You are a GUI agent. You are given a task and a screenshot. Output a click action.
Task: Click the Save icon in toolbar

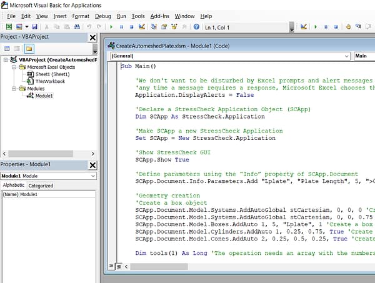[34, 27]
